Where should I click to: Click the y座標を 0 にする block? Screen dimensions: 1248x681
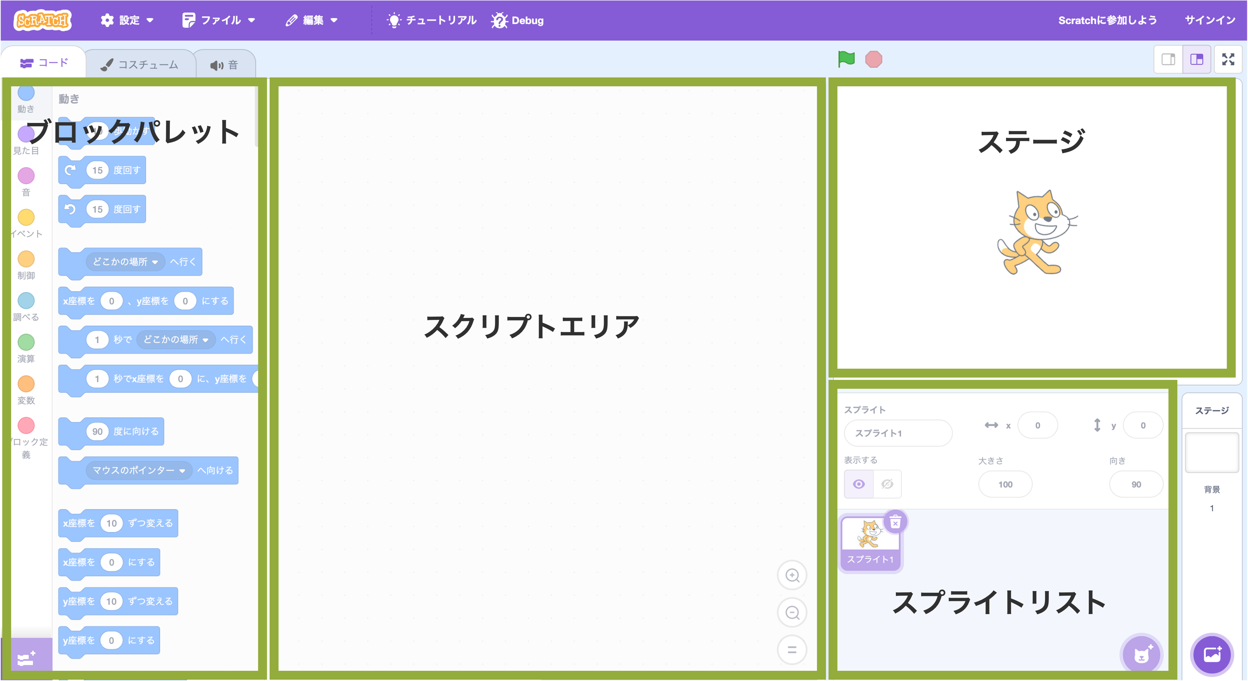[x=109, y=641]
